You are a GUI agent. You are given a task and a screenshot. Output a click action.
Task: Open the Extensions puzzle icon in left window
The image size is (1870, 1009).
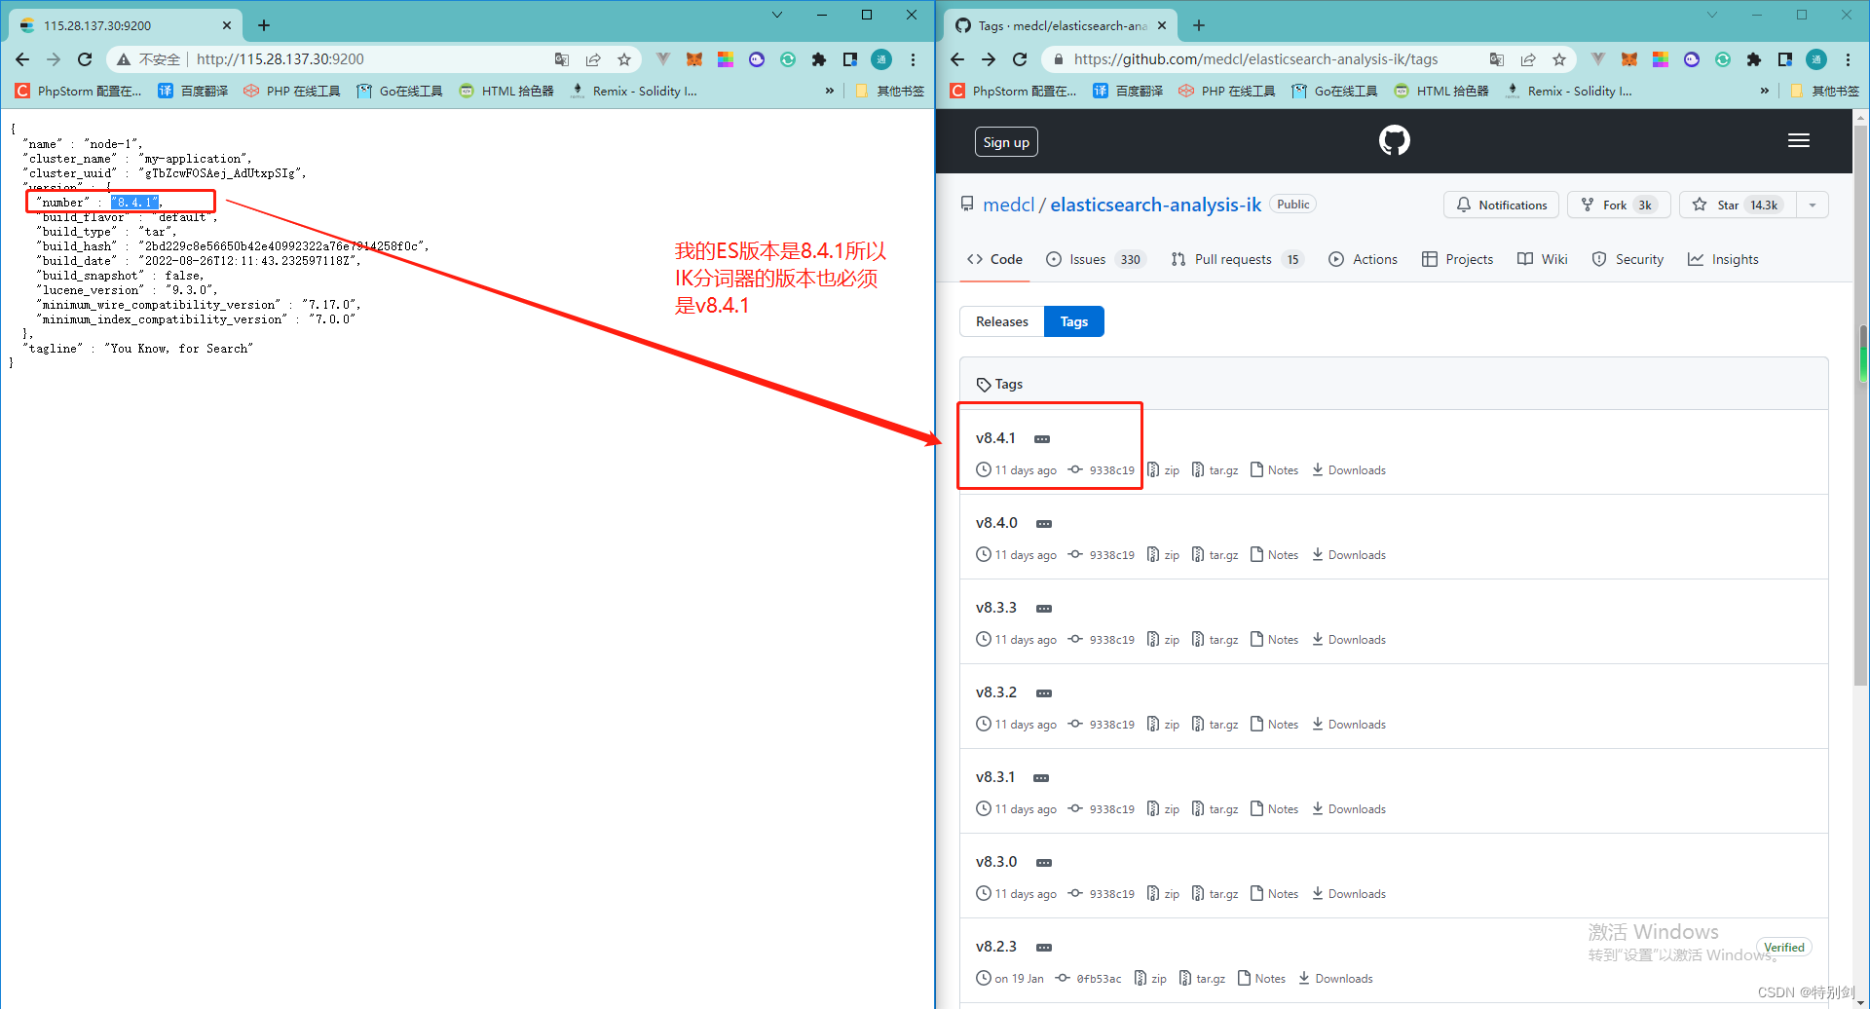coord(819,59)
